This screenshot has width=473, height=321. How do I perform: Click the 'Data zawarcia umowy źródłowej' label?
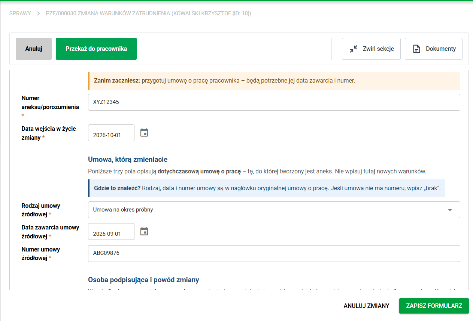tap(51, 232)
